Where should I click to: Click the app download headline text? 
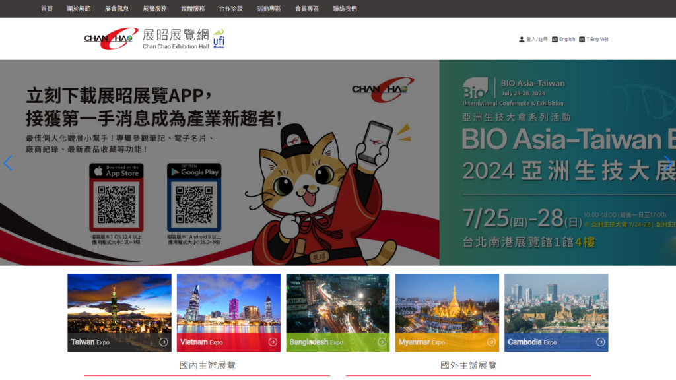pos(154,107)
